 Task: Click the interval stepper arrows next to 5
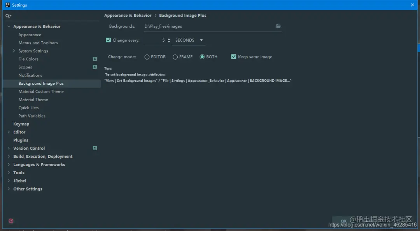point(169,40)
